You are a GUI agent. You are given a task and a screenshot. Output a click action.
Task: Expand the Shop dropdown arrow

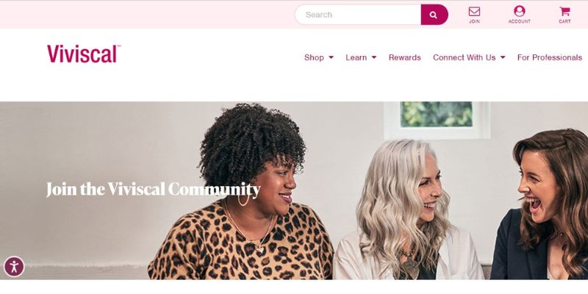click(x=331, y=57)
